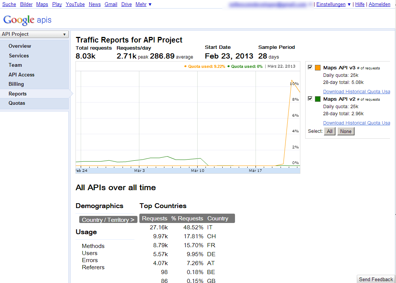Click the None button to deselect APIs
This screenshot has width=396, height=283.
click(x=346, y=131)
